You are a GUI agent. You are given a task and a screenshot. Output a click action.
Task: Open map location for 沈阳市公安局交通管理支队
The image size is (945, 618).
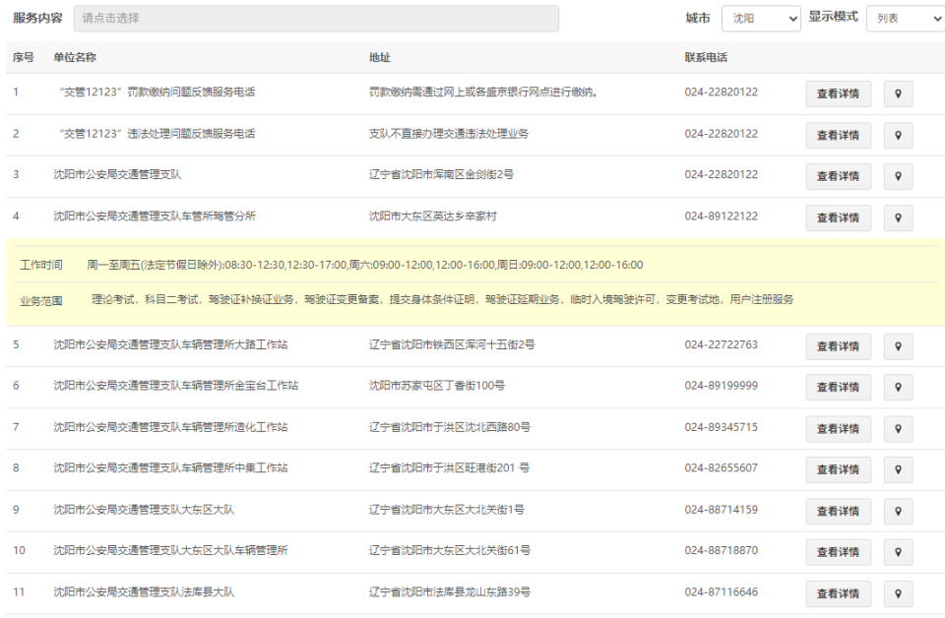(898, 176)
